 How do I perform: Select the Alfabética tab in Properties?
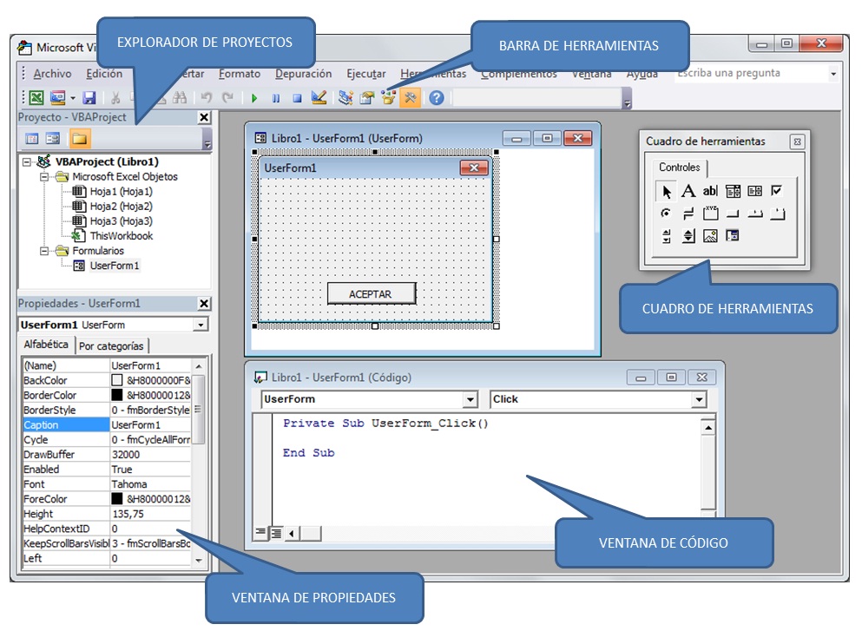46,345
